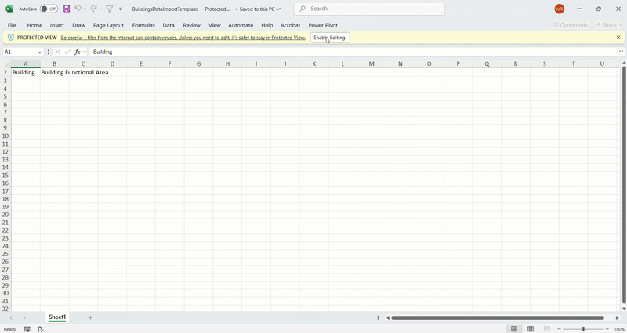This screenshot has width=627, height=333.
Task: Open the Formulas ribbon tab
Action: tap(143, 25)
